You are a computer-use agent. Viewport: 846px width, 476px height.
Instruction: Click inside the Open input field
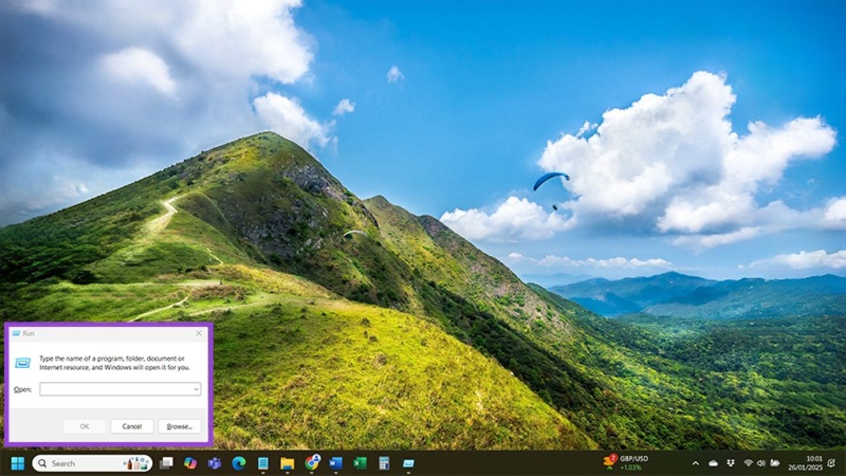pyautogui.click(x=112, y=389)
